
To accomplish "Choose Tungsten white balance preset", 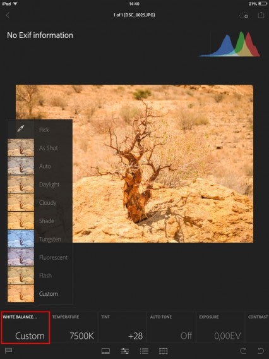I will tap(40, 239).
